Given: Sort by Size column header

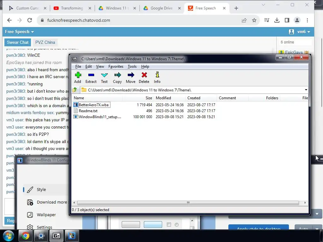Looking at the screenshot, I should [138, 98].
